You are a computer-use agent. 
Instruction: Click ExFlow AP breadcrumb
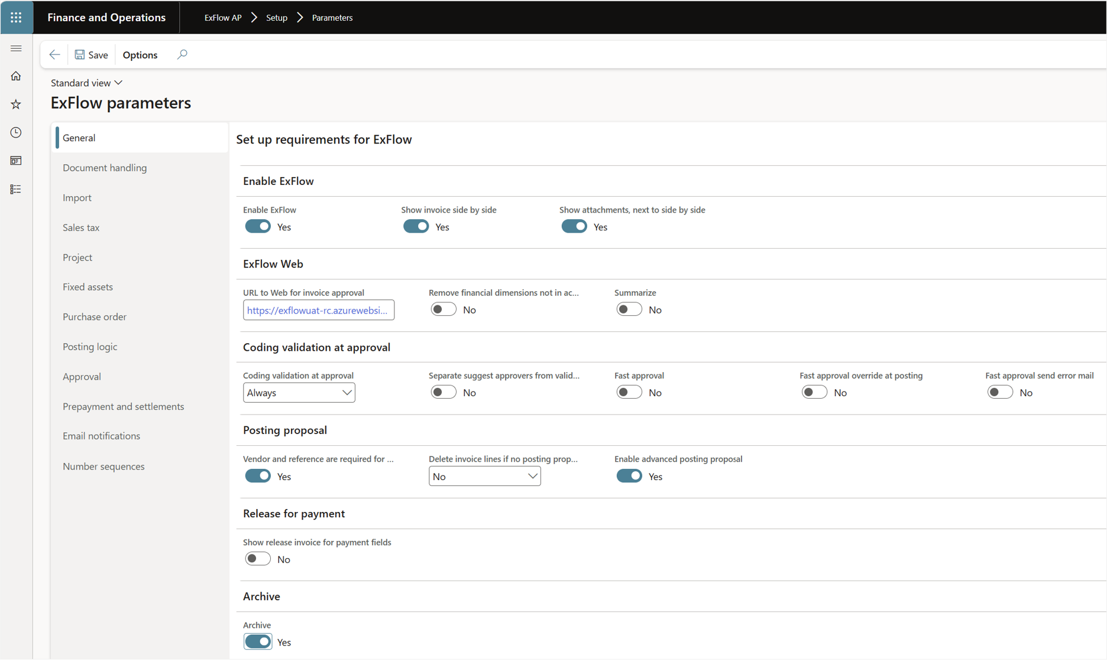(x=223, y=18)
